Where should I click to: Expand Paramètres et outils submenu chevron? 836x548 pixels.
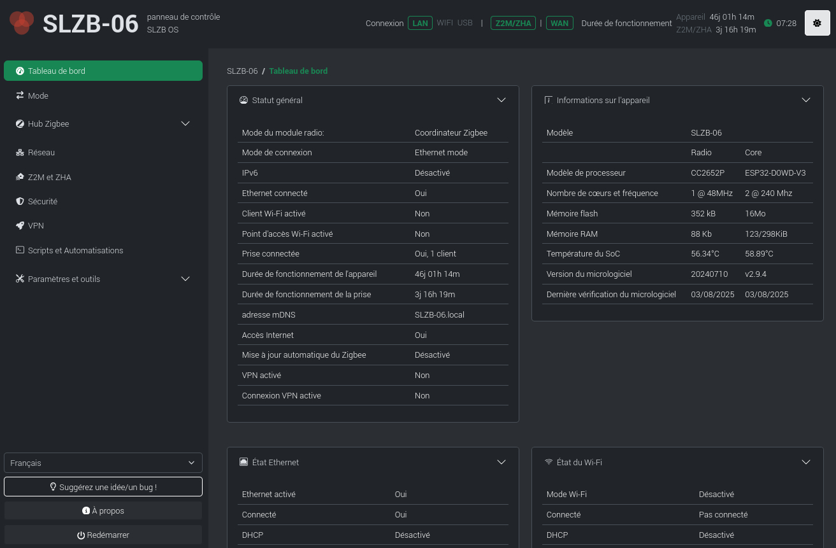(x=185, y=279)
